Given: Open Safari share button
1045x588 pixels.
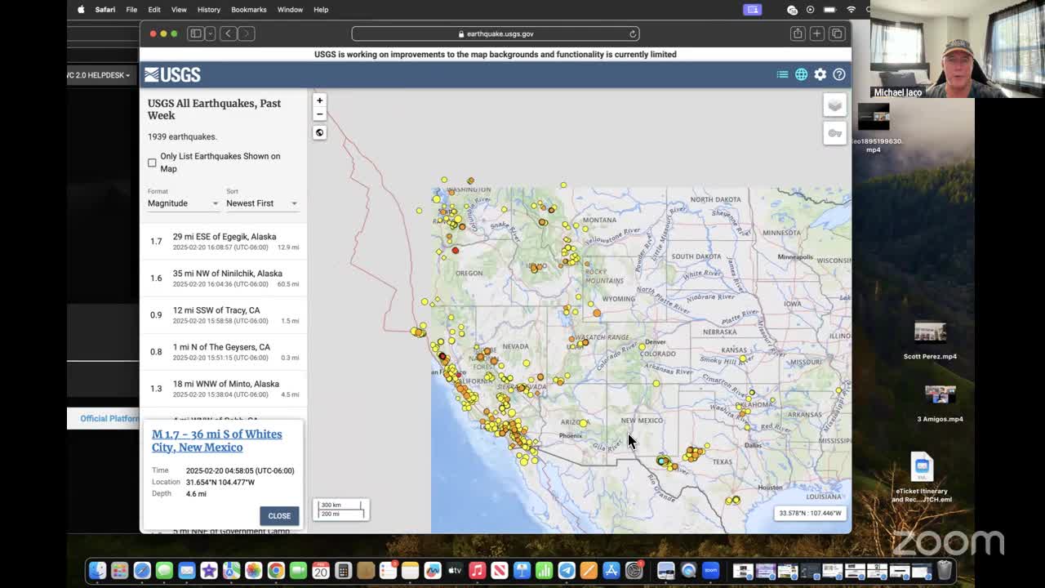Looking at the screenshot, I should pyautogui.click(x=797, y=33).
